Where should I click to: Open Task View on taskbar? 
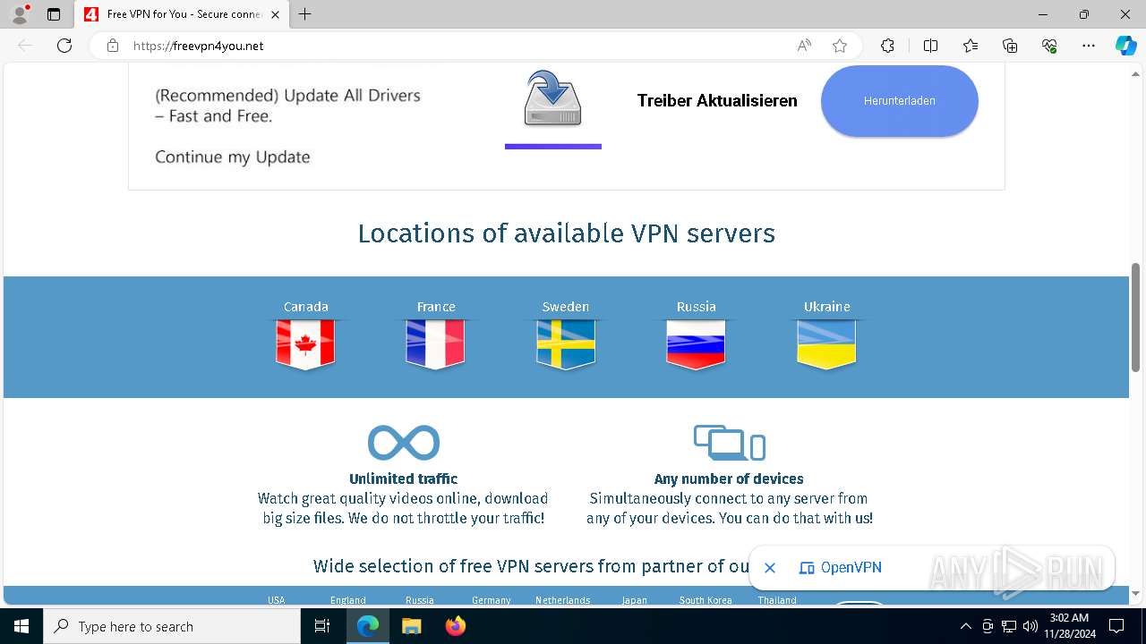(322, 626)
